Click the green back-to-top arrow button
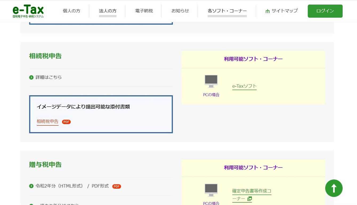 334,188
